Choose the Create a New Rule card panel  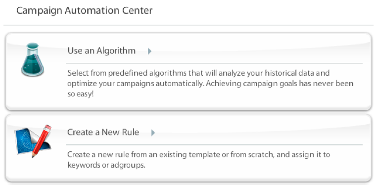click(188, 148)
